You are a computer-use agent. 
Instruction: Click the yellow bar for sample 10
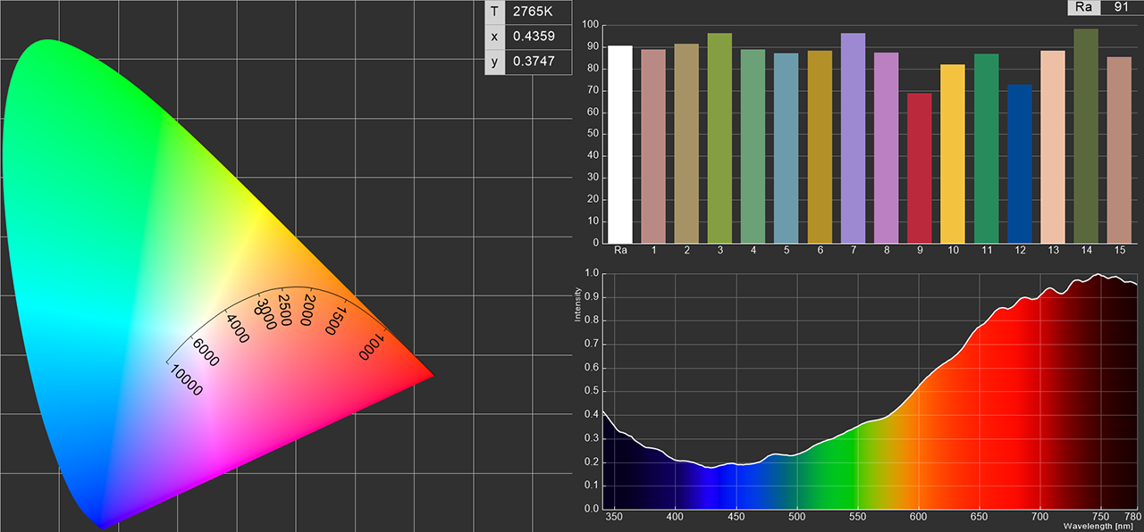(x=953, y=154)
